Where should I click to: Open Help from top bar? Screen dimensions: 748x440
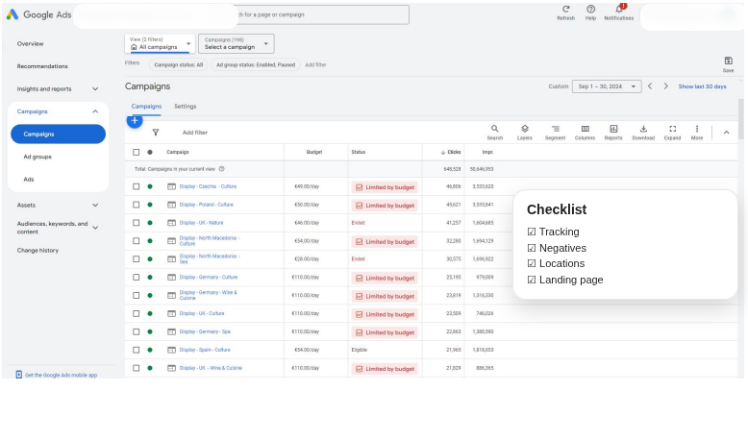pos(590,9)
